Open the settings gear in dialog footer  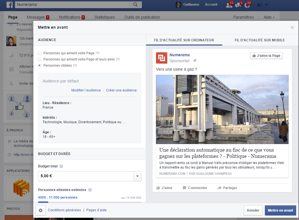coord(41,210)
